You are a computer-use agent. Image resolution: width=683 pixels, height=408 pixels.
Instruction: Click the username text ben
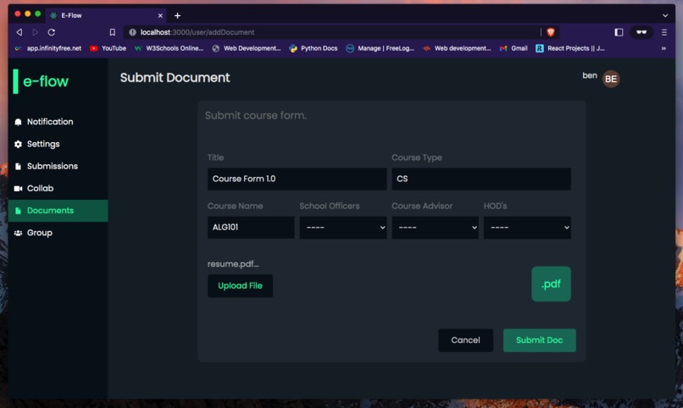point(590,75)
